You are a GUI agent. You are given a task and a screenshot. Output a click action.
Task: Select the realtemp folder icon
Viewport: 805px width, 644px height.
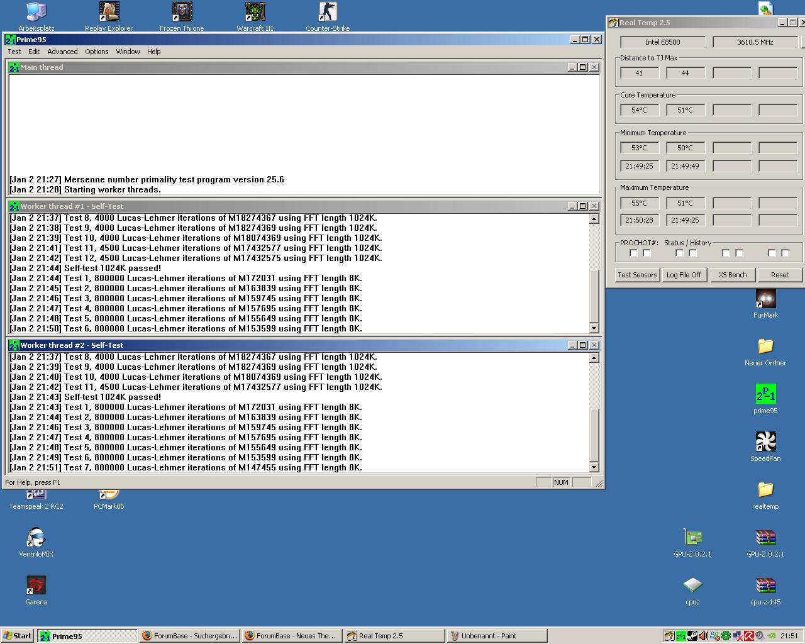(x=765, y=495)
